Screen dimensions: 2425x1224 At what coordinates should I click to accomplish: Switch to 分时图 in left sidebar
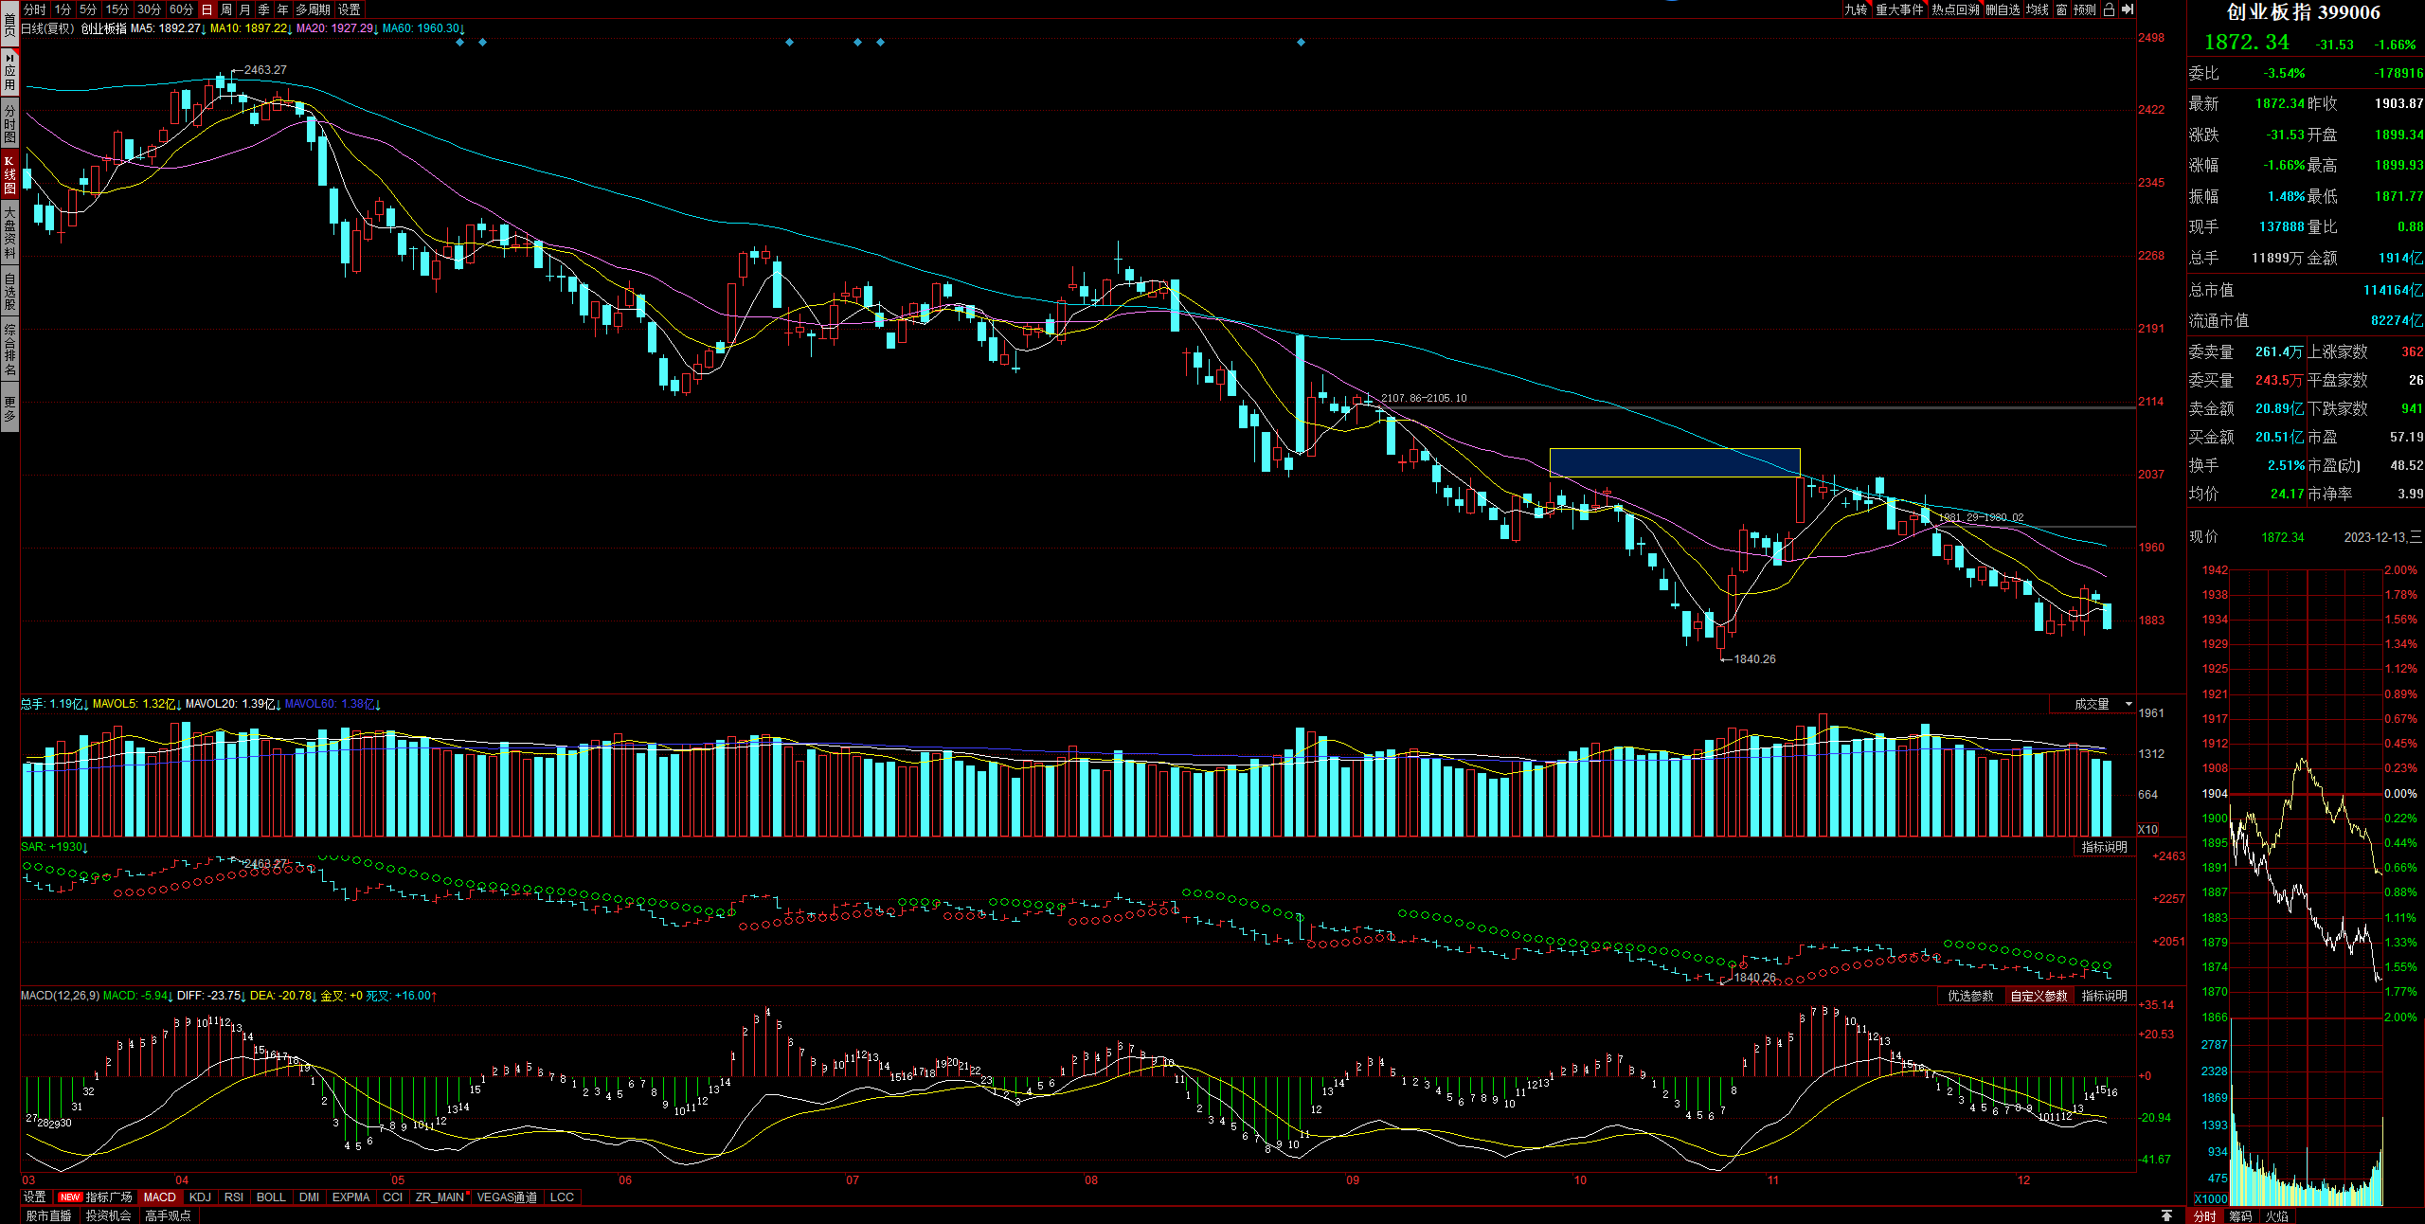(x=9, y=122)
